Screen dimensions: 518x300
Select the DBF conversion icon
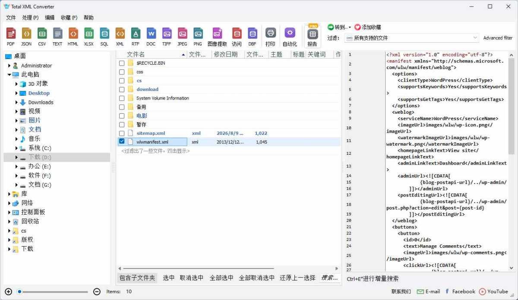[252, 37]
